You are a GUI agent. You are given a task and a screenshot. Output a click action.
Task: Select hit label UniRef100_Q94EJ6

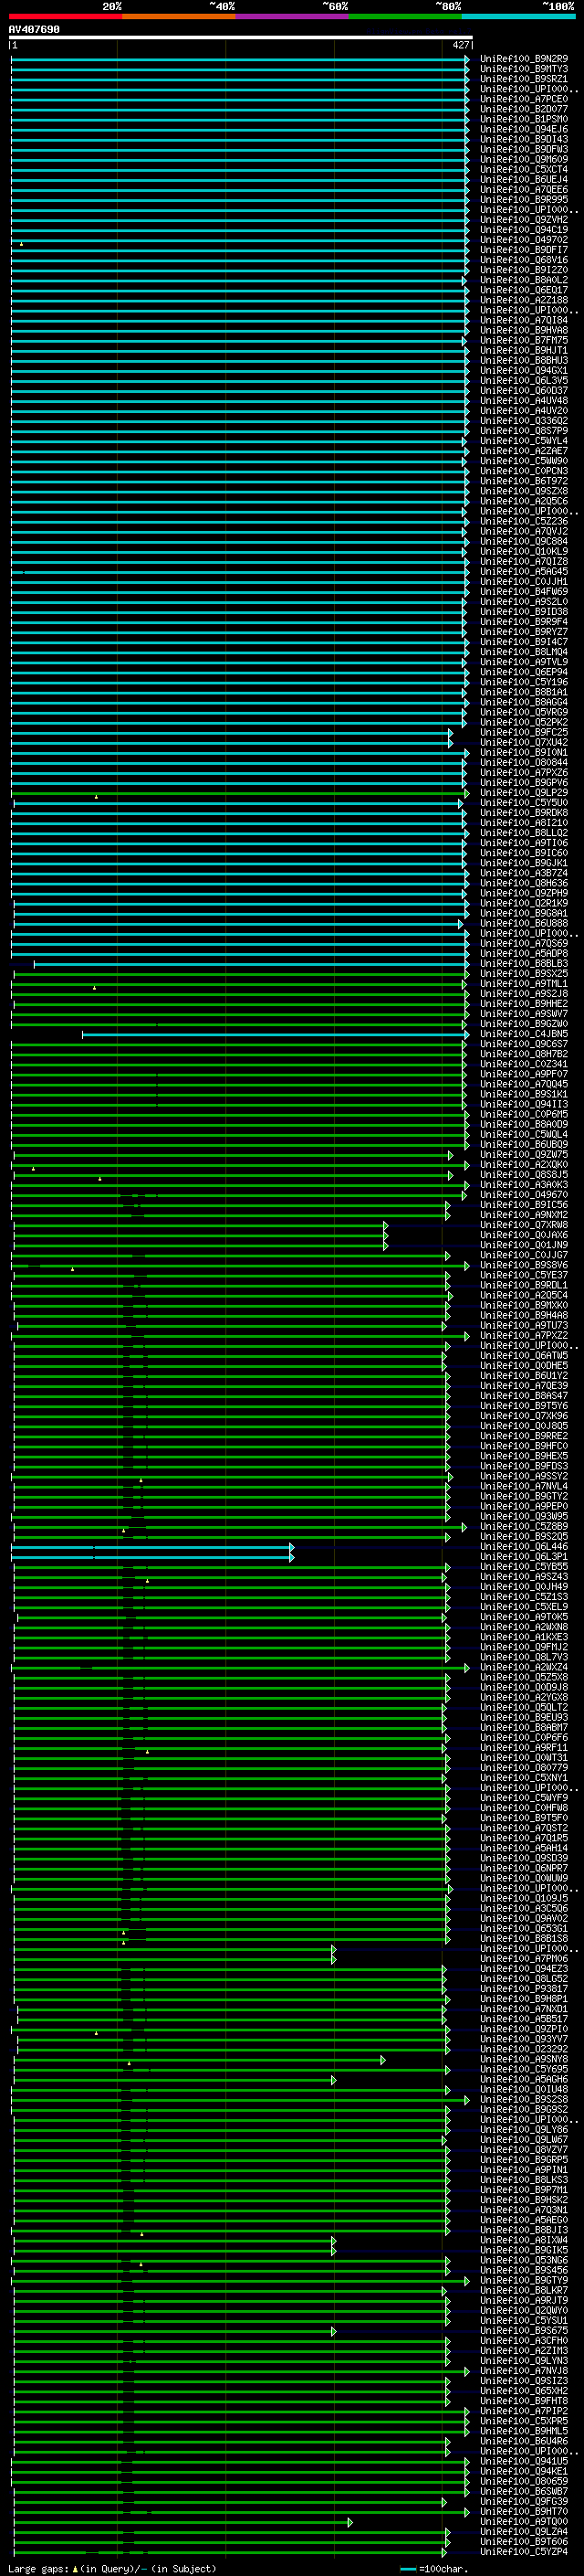click(x=524, y=129)
